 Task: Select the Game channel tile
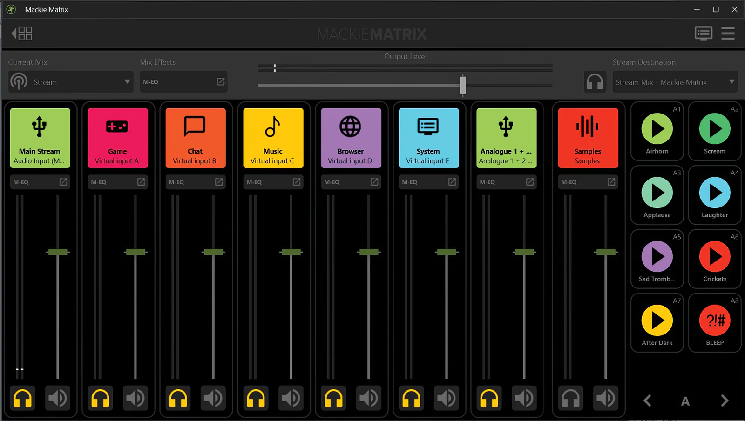[118, 138]
